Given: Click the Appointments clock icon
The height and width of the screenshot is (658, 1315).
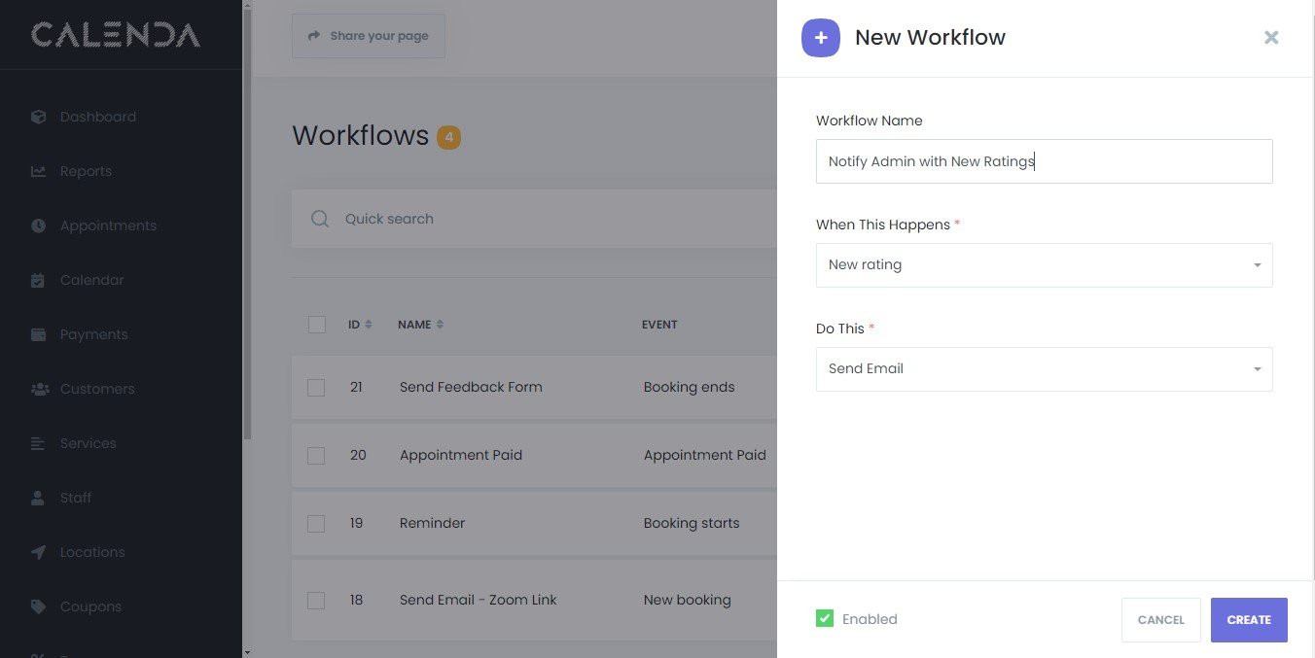Looking at the screenshot, I should point(39,225).
